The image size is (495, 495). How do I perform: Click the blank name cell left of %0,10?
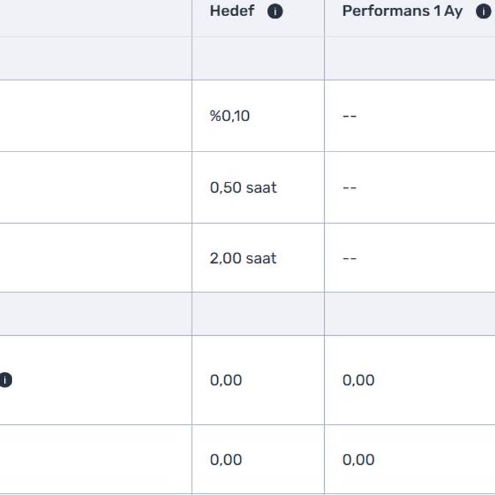coord(95,116)
